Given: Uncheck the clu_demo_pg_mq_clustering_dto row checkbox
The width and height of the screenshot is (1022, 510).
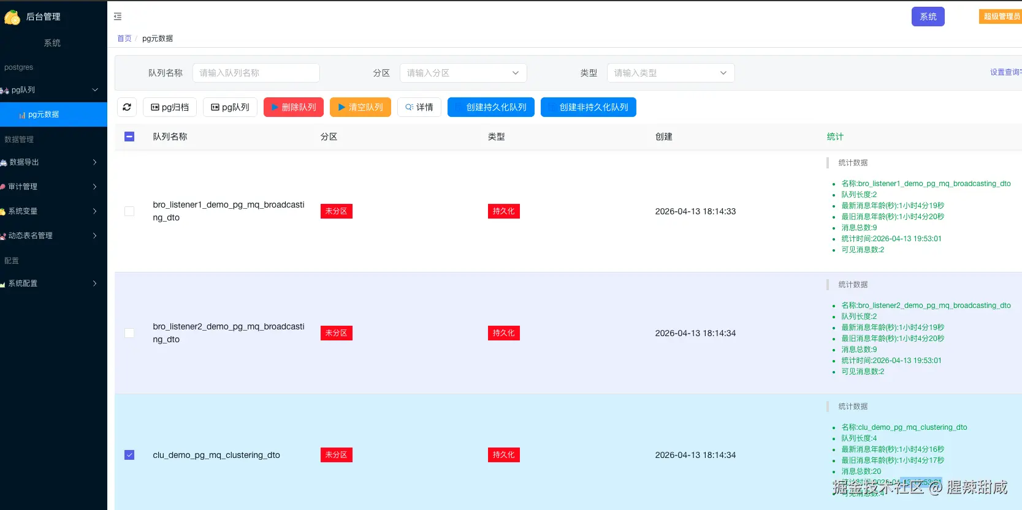Looking at the screenshot, I should pos(129,455).
